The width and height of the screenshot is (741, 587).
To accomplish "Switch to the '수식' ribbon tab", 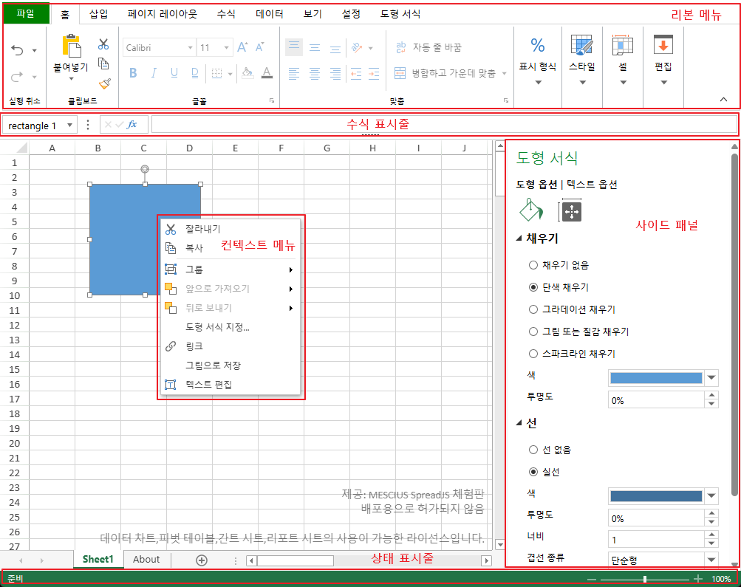I will [x=226, y=14].
